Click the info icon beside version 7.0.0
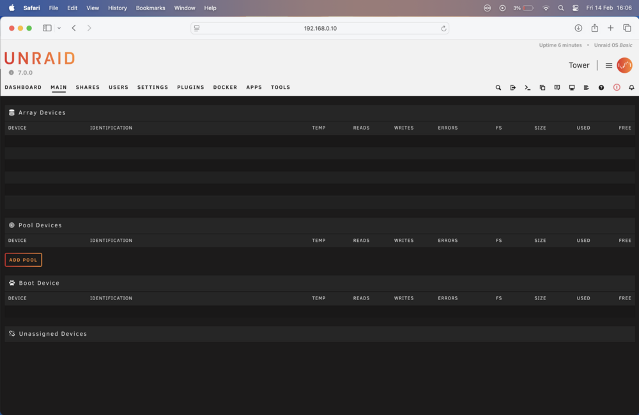This screenshot has height=415, width=639. click(x=12, y=73)
